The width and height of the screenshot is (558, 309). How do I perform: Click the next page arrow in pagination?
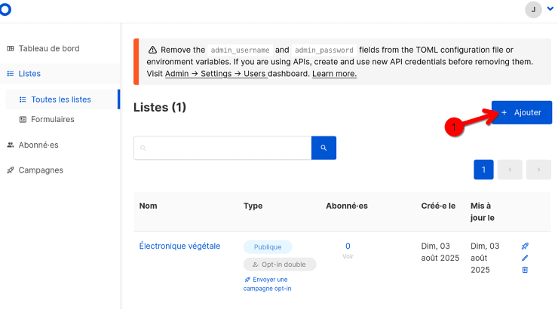point(538,170)
